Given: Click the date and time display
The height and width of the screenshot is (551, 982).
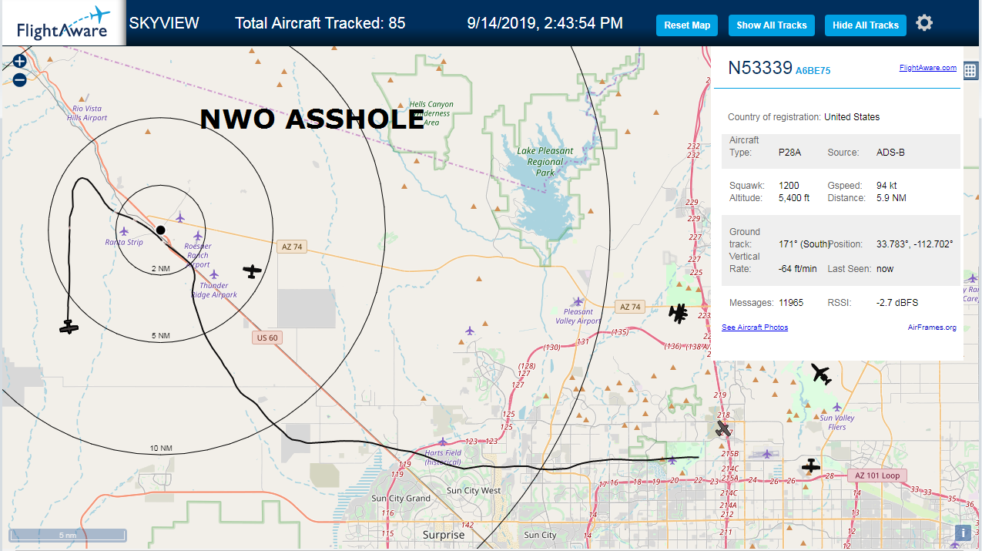Looking at the screenshot, I should (545, 23).
